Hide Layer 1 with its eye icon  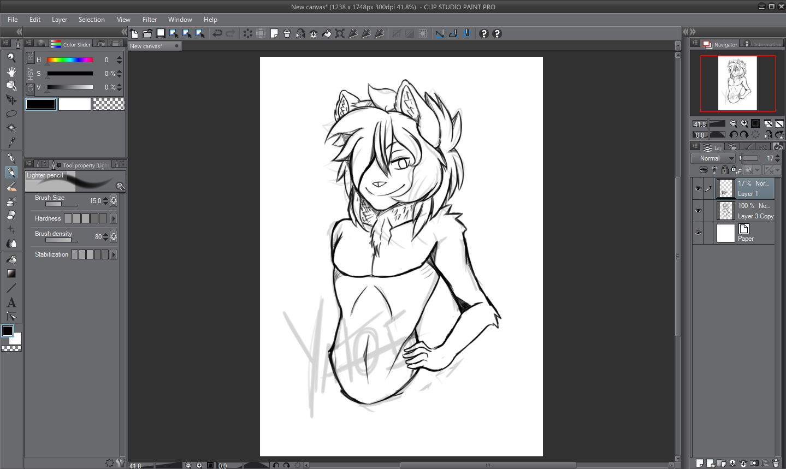pos(698,189)
